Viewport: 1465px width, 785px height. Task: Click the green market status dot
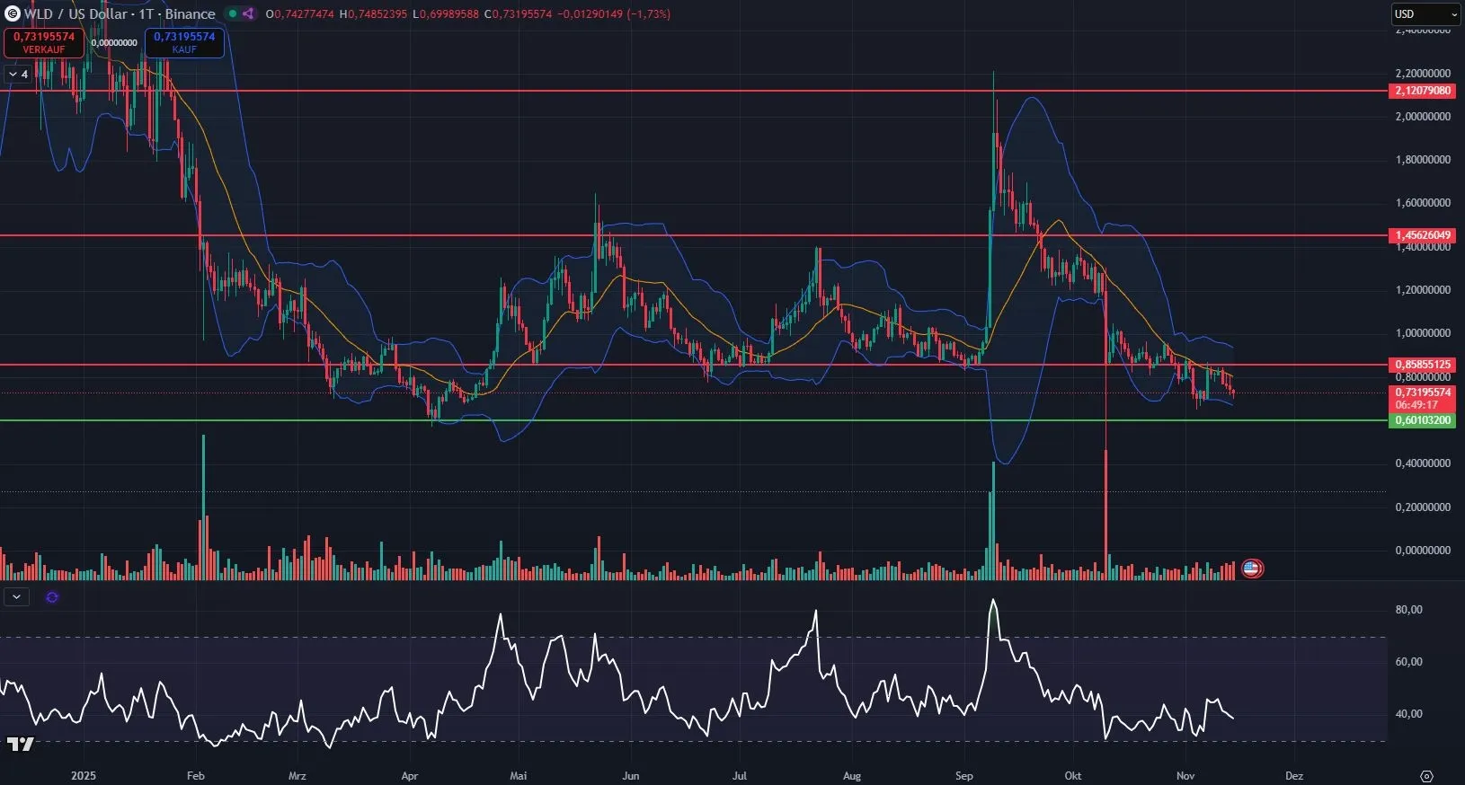click(x=232, y=13)
